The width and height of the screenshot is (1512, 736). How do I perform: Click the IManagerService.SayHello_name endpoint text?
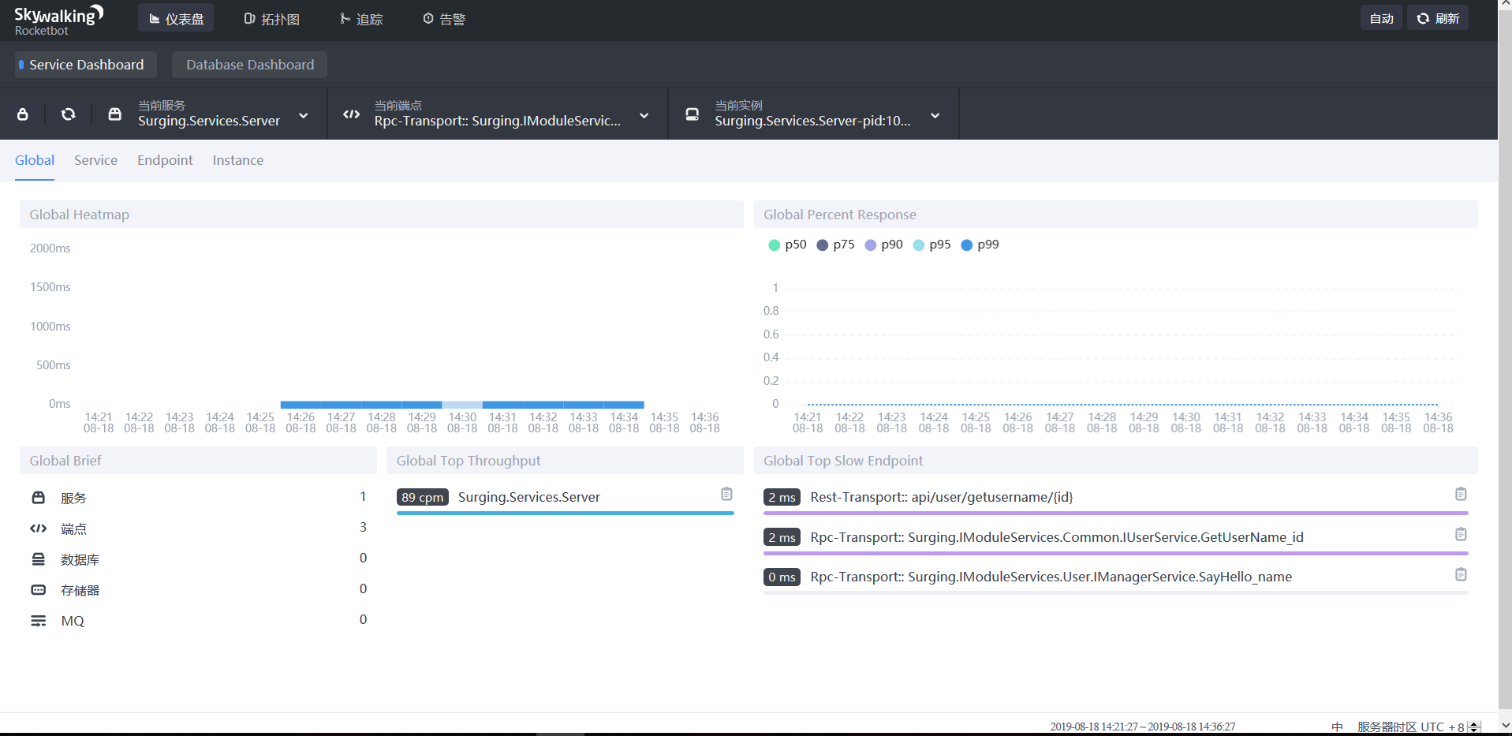coord(1051,577)
